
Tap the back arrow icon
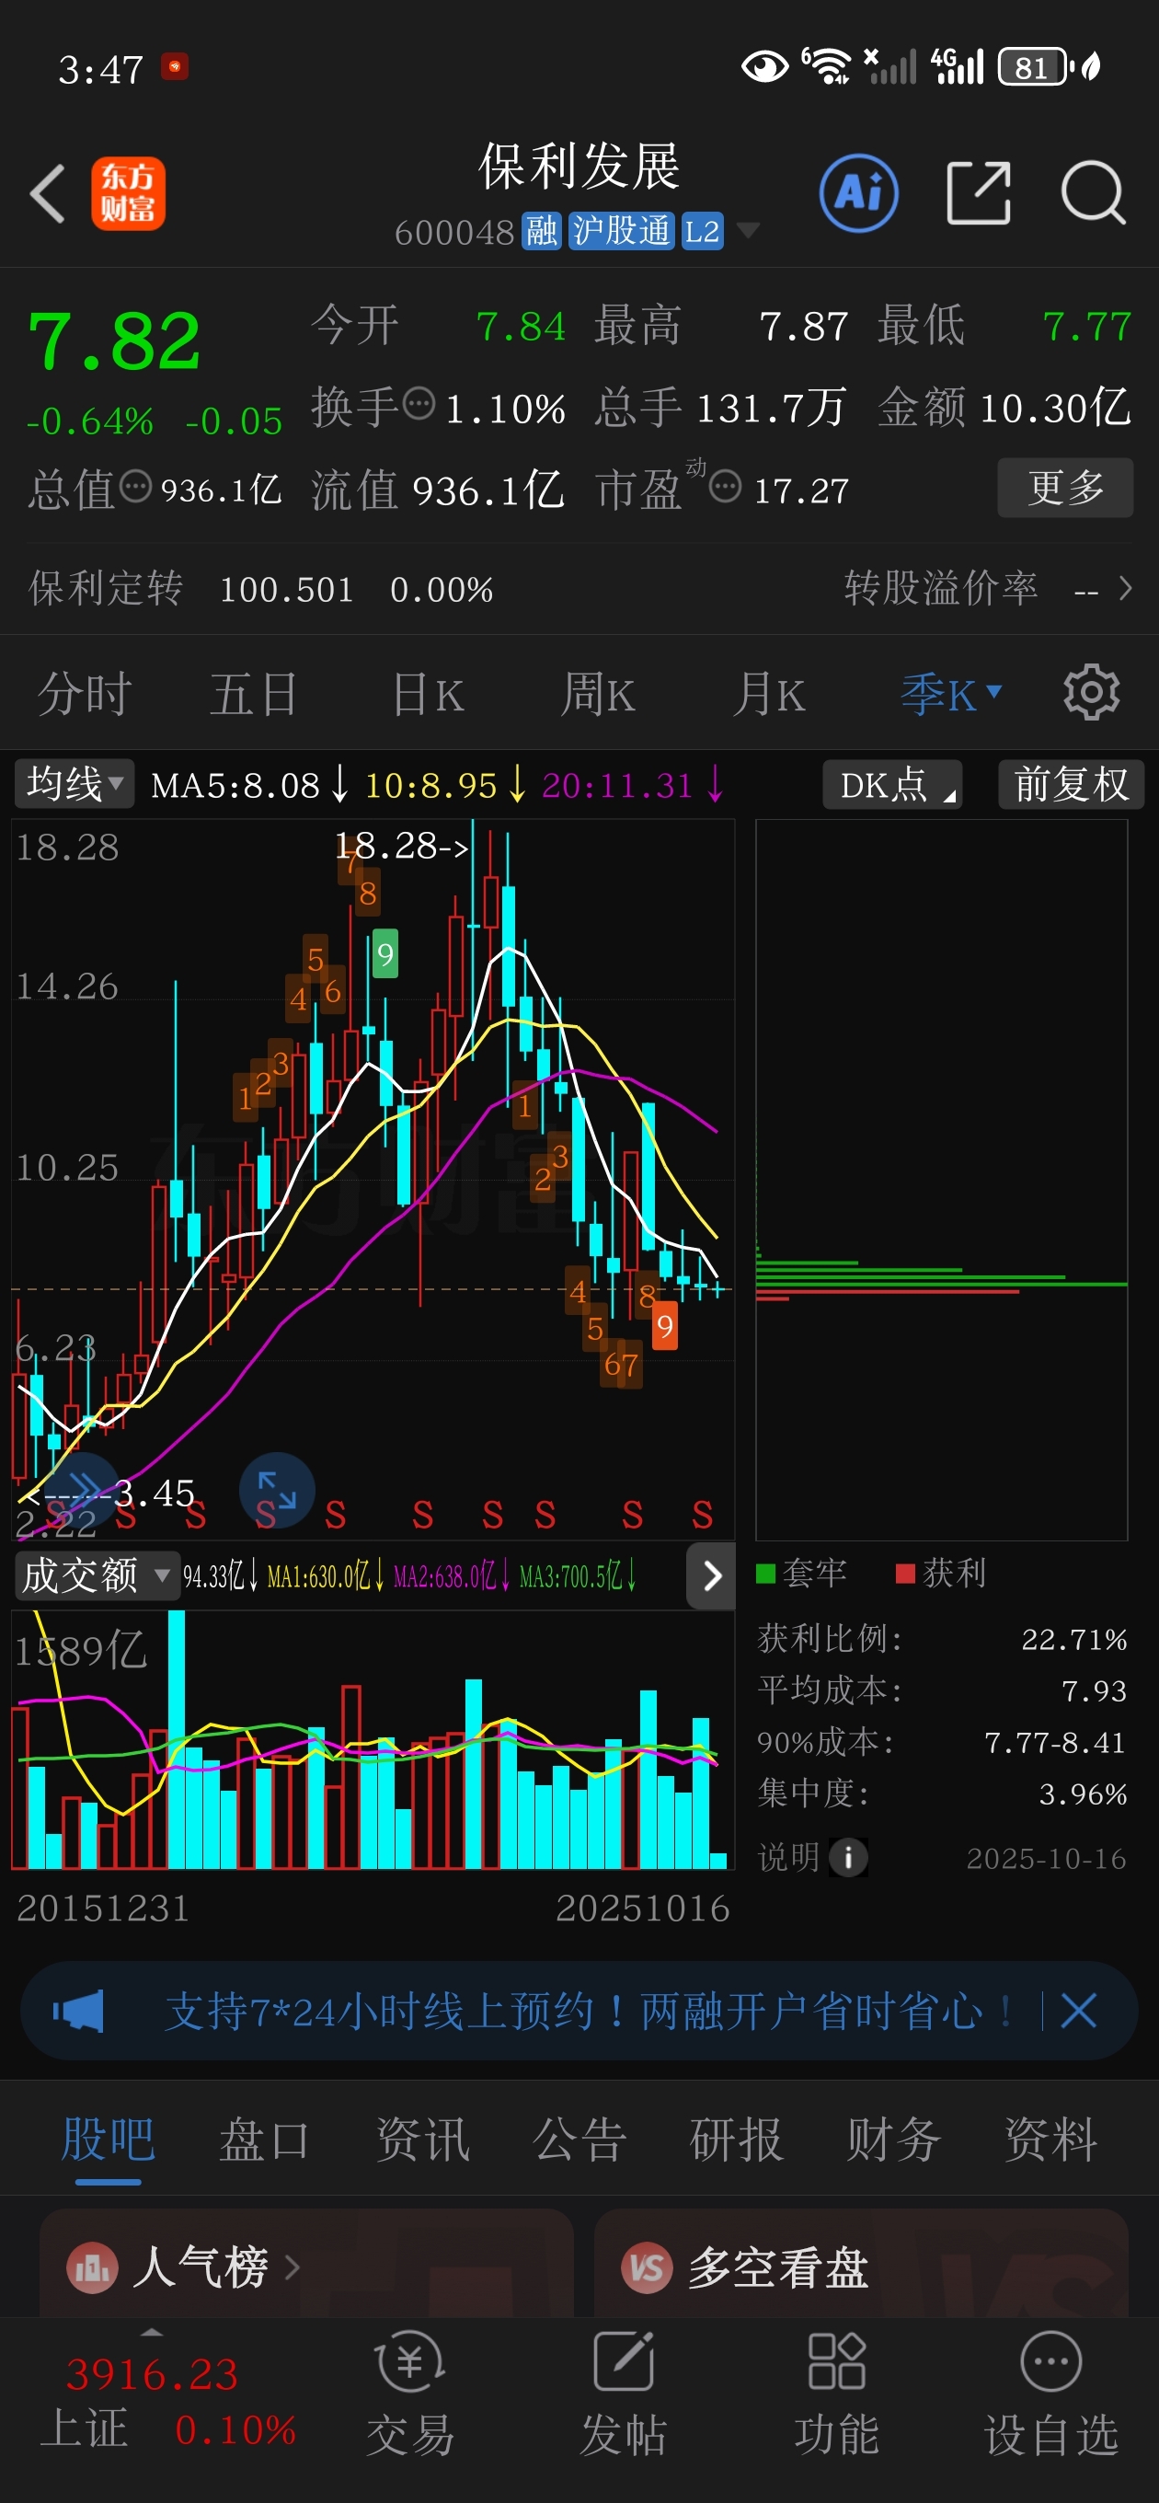coord(48,194)
